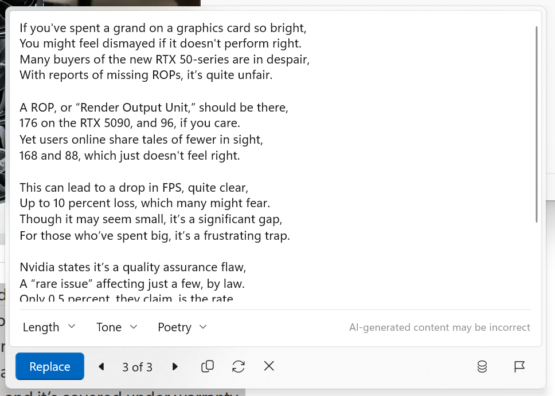
Task: Open the Length dropdown
Action: tap(49, 327)
